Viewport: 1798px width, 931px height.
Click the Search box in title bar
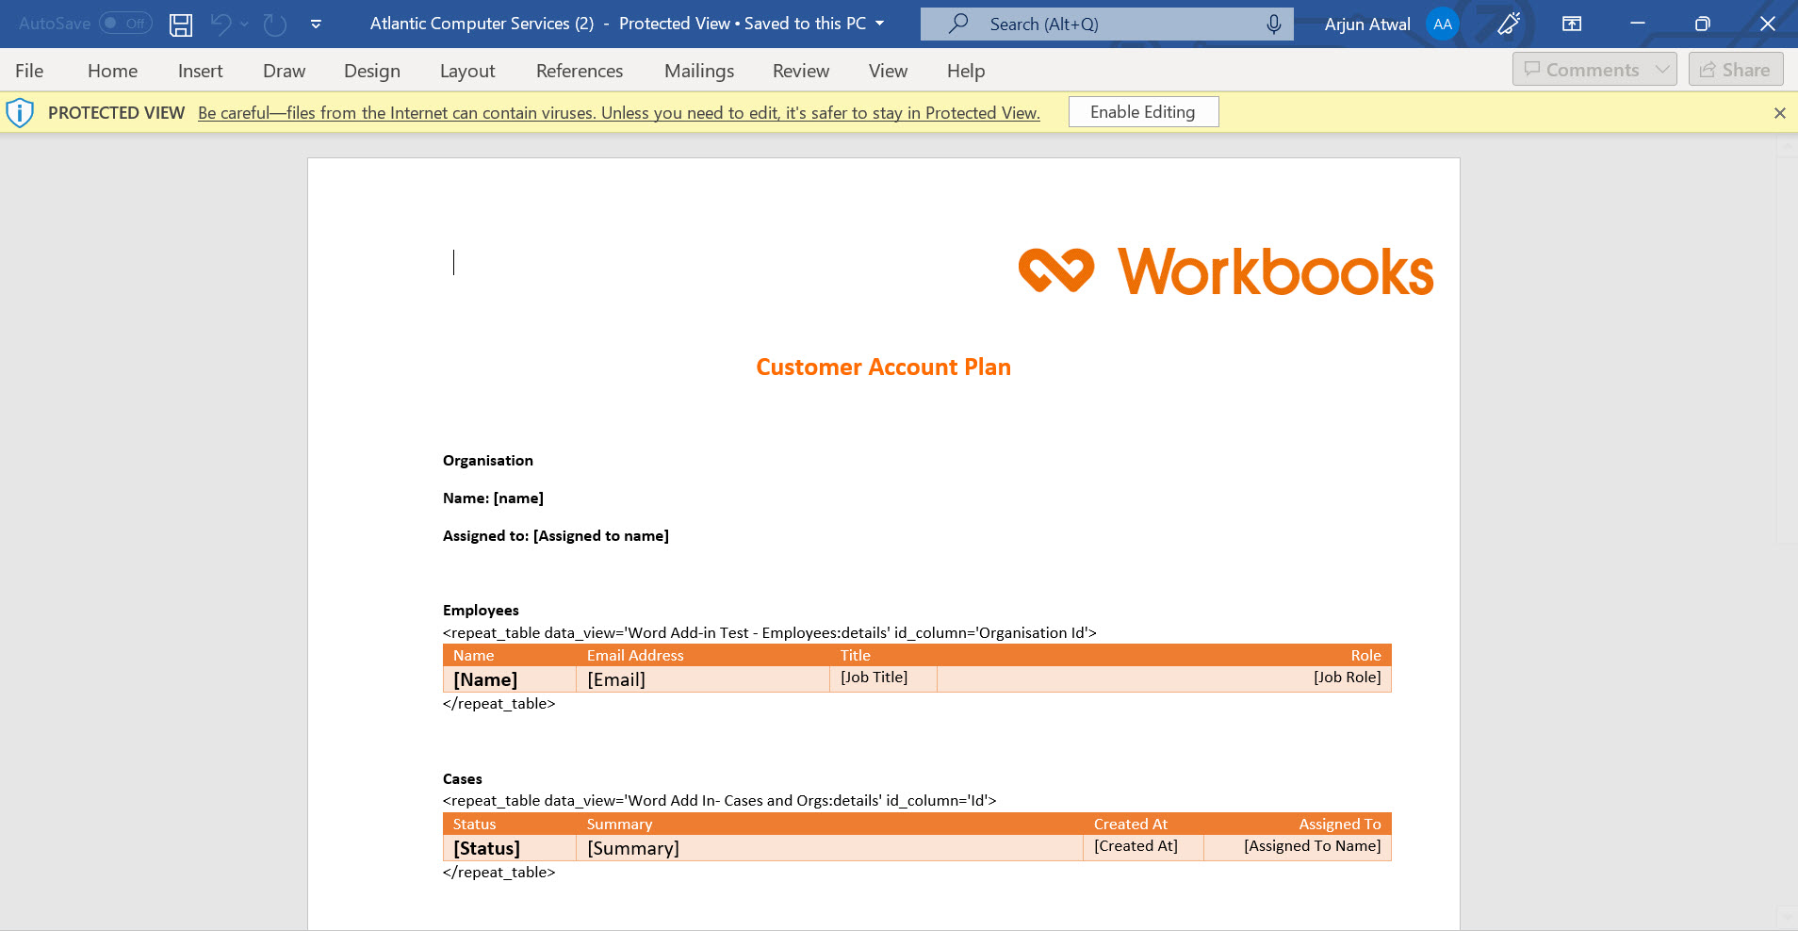pos(1106,24)
